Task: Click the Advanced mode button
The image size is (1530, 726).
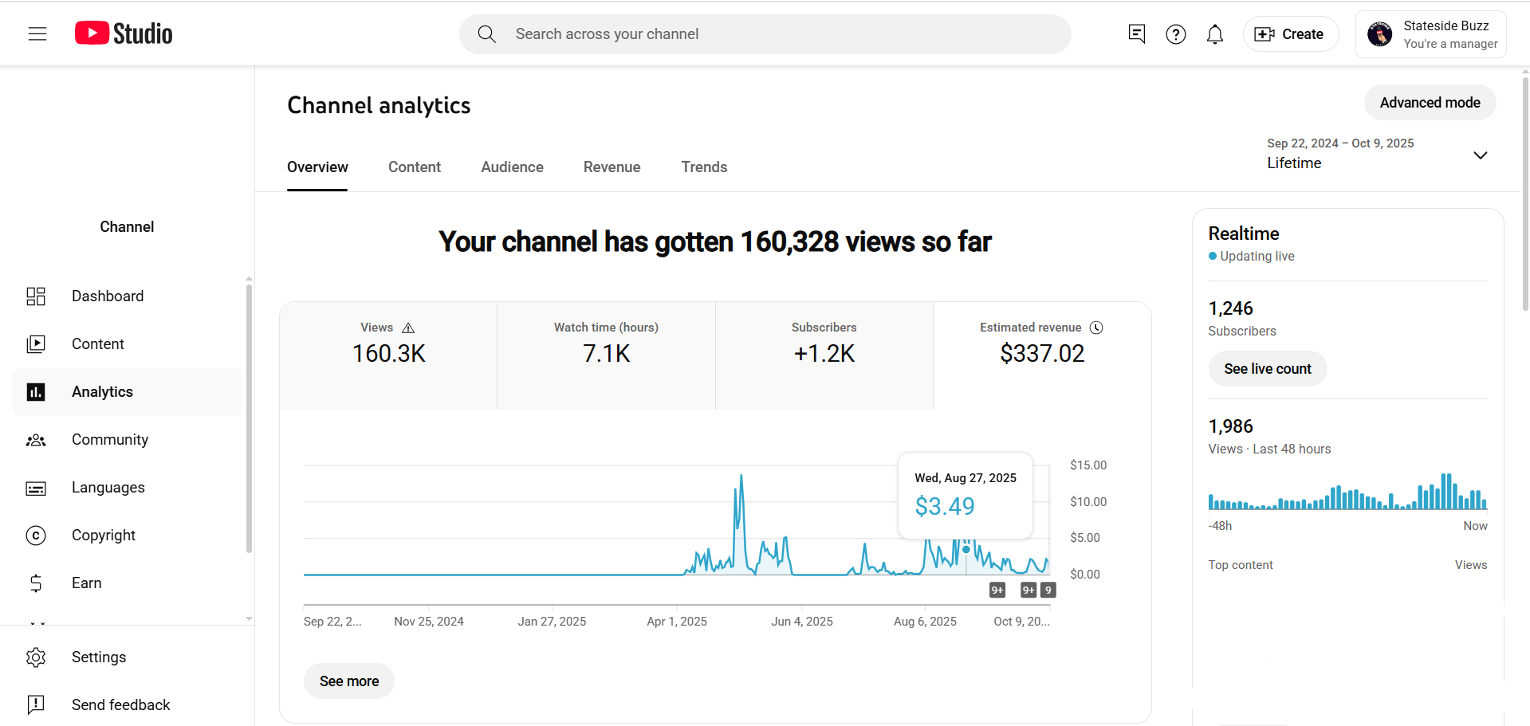Action: coord(1430,103)
